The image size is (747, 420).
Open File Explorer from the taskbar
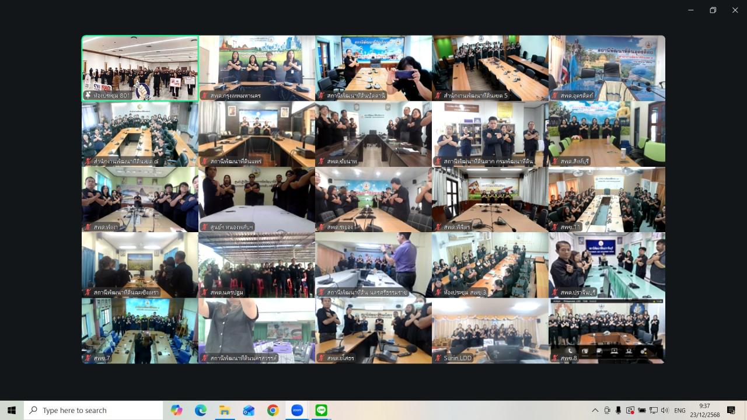[225, 410]
